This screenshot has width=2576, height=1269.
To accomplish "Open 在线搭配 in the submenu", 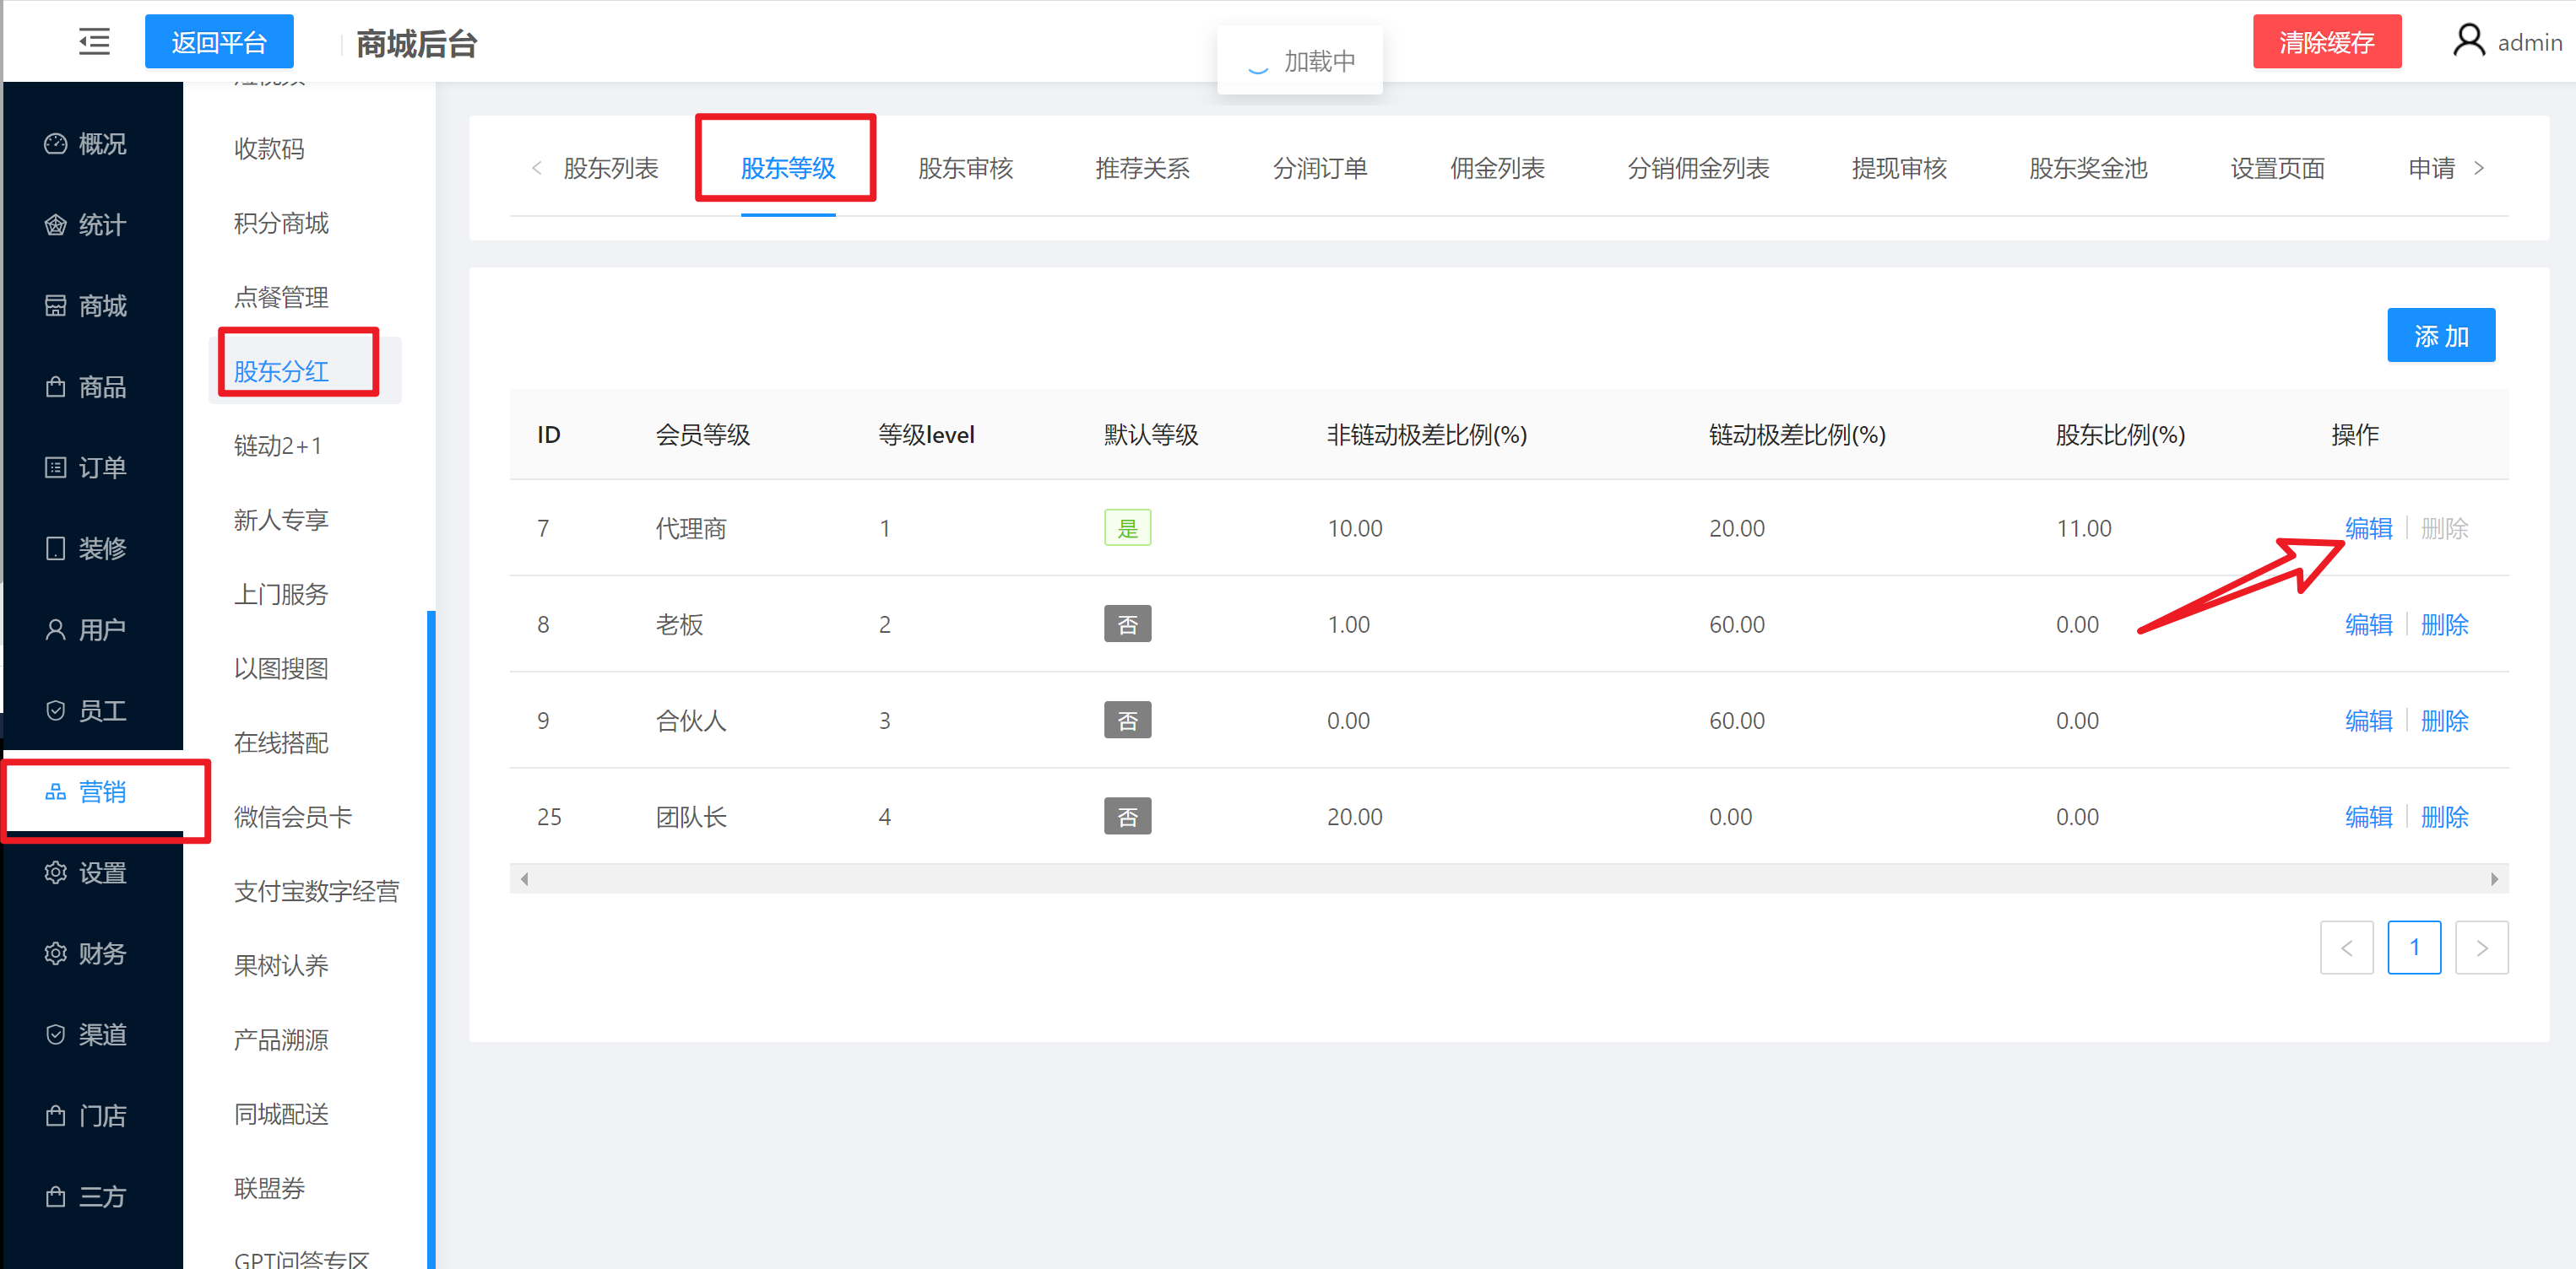I will pos(281,742).
